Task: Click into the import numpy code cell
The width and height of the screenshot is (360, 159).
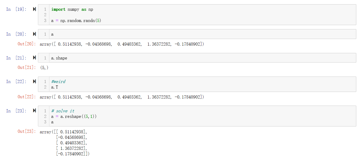Action: click(201, 15)
